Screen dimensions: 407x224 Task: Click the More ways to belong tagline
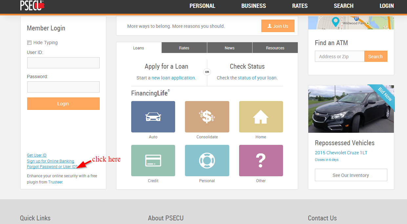176,26
